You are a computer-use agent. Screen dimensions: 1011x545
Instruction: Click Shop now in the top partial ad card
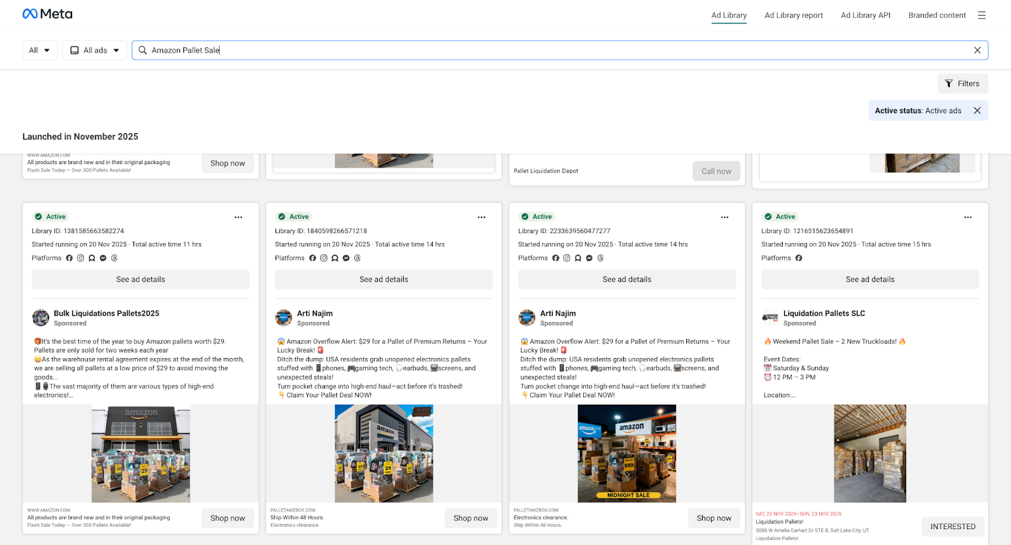coord(227,164)
